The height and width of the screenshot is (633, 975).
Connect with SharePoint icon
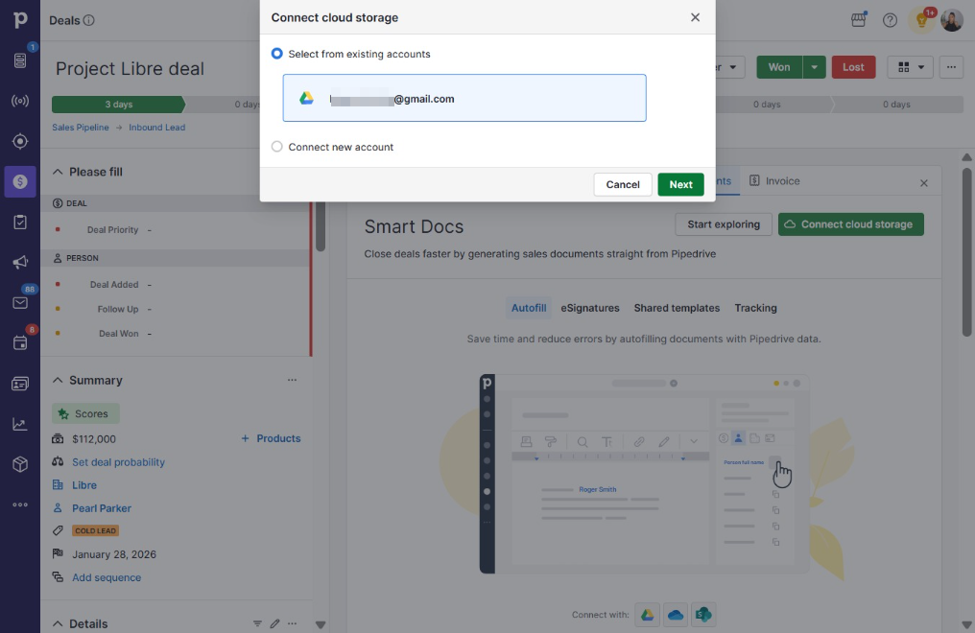(703, 615)
